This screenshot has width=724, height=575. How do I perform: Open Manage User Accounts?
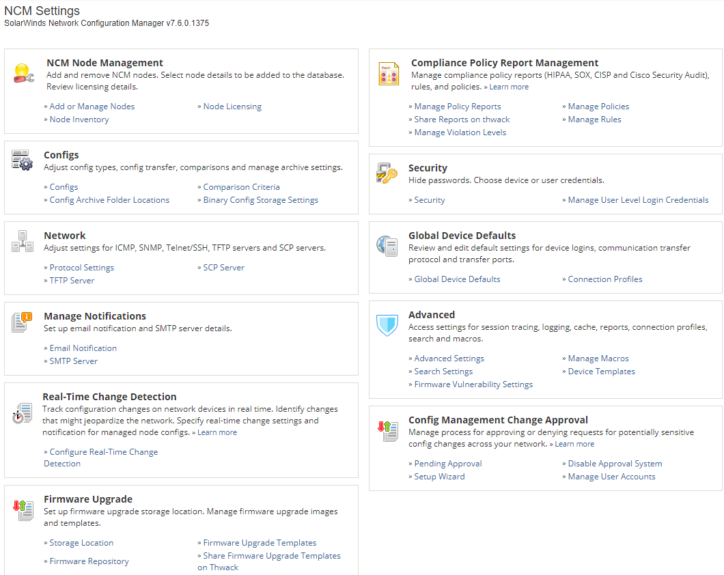coord(612,477)
